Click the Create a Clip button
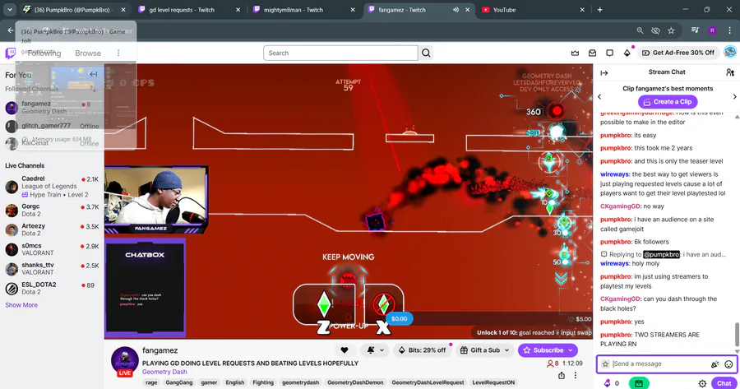740x389 pixels. pos(668,101)
